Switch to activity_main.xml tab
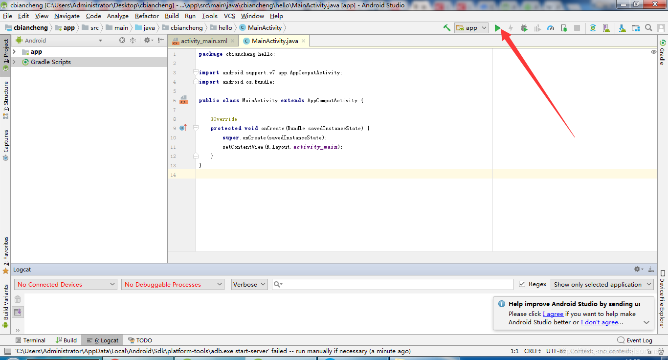 pos(204,41)
